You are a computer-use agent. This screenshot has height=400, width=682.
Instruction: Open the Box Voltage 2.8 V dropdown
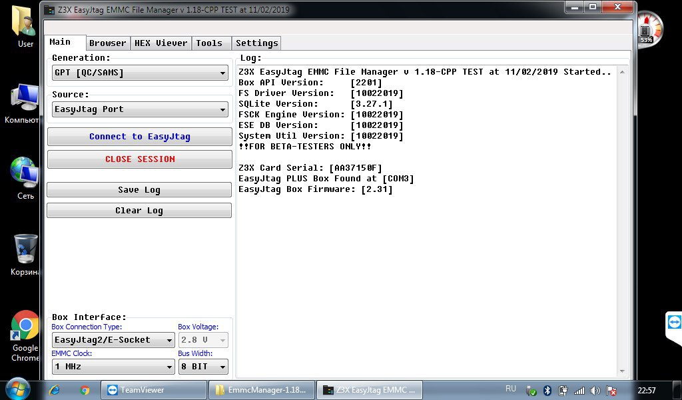click(203, 340)
